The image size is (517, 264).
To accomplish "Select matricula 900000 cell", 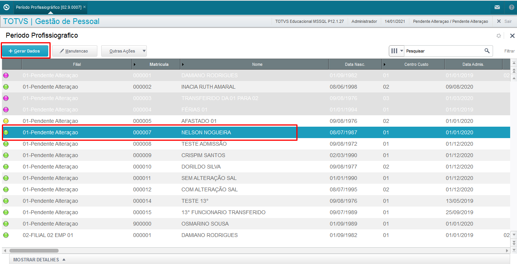I will 142,224.
